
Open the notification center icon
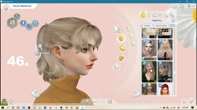pyautogui.click(x=192, y=108)
